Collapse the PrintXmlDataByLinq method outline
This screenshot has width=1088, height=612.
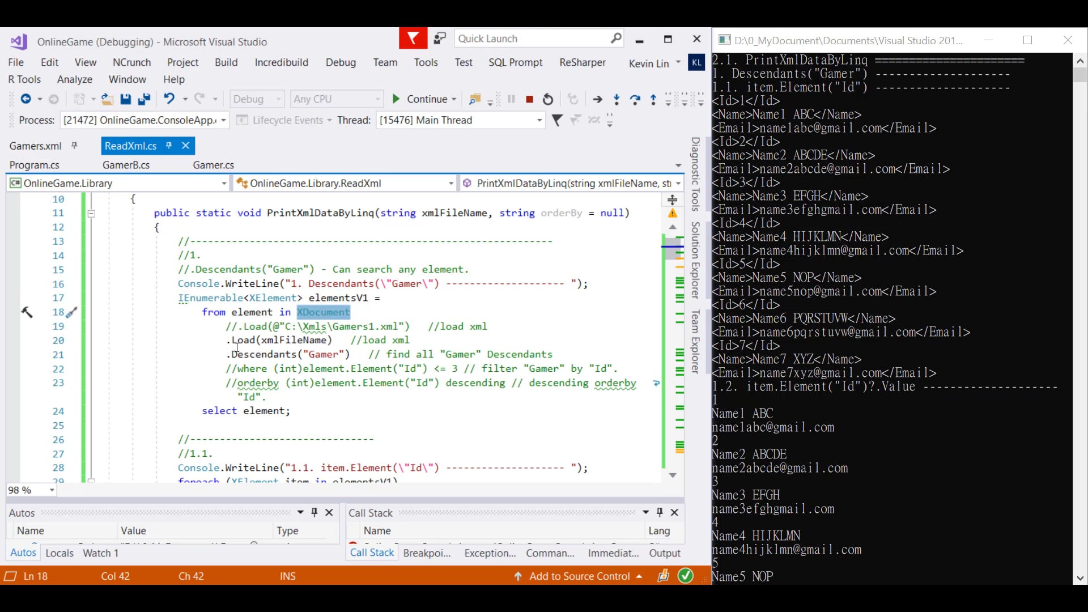tap(91, 214)
